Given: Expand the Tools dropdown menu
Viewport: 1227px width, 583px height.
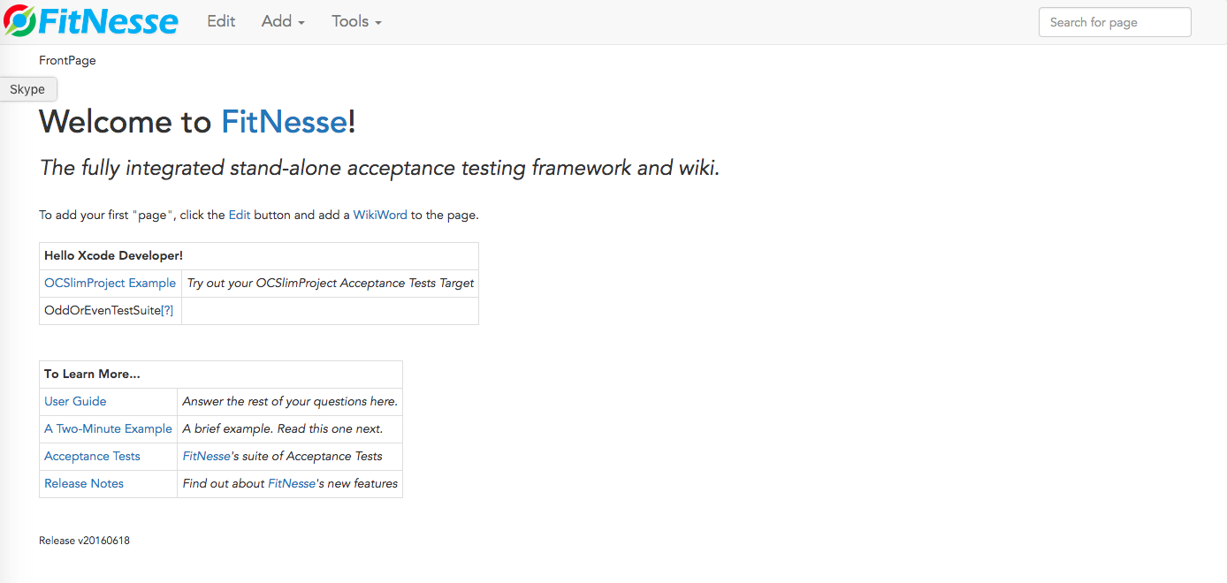Looking at the screenshot, I should tap(356, 21).
